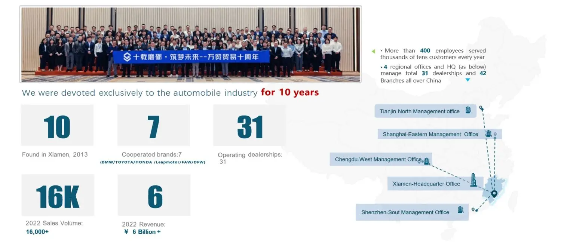561x243 pixels.
Task: Click the small map pin near Chengdu
Action: click(x=419, y=162)
